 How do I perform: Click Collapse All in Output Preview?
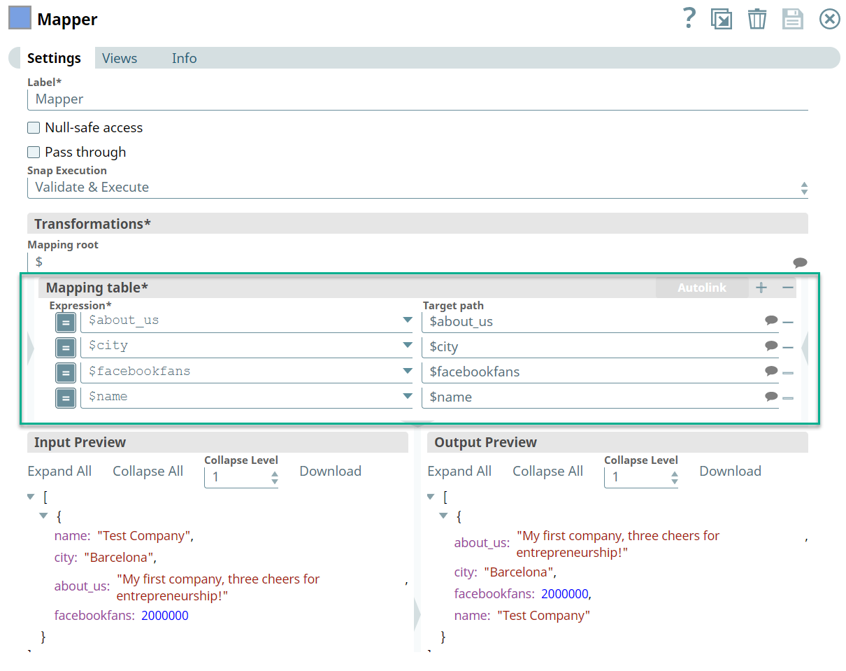click(548, 471)
